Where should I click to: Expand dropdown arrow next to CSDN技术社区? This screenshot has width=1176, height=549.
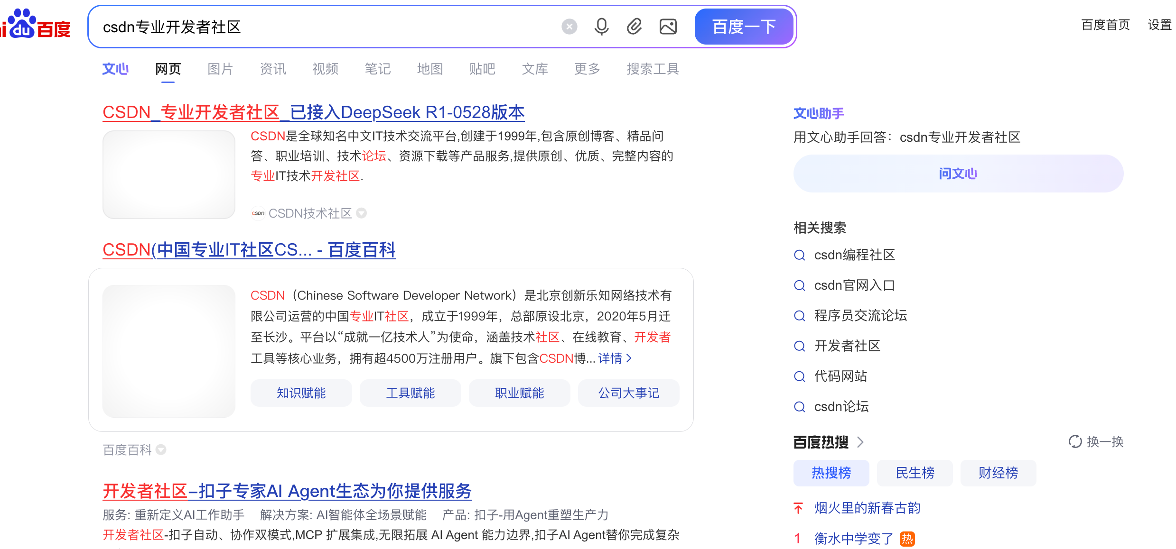click(x=362, y=213)
